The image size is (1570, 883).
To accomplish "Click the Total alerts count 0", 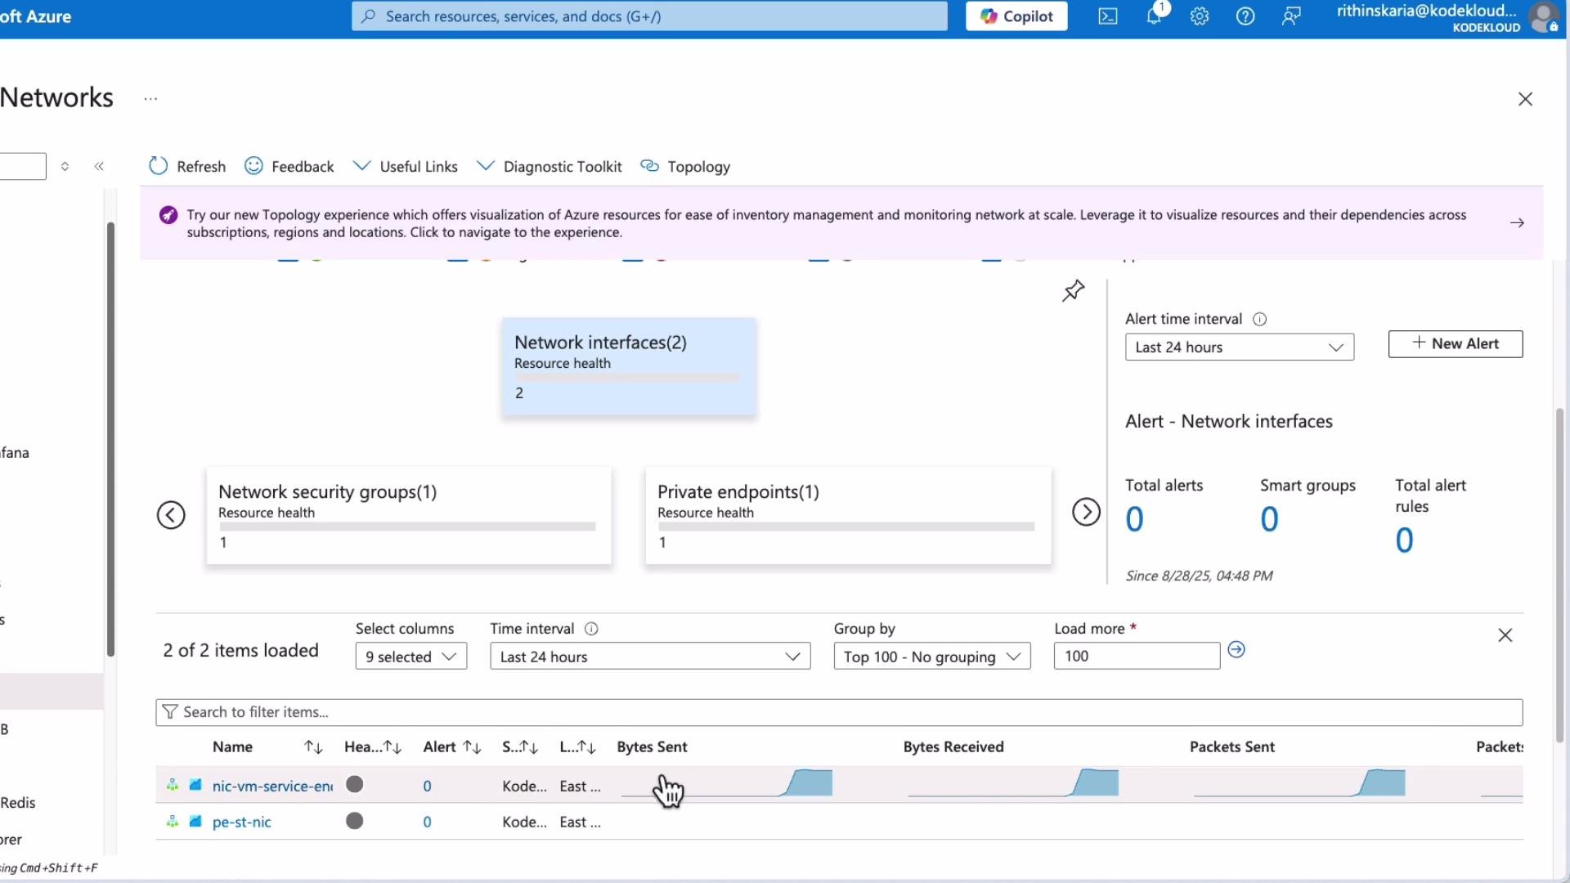I will (x=1134, y=520).
